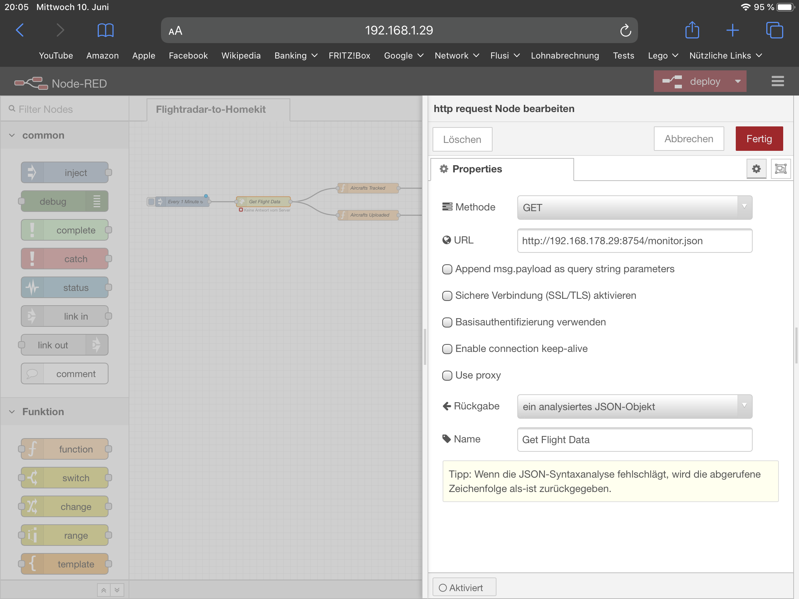Image resolution: width=799 pixels, height=599 pixels.
Task: Click the Löschen button
Action: coord(462,139)
